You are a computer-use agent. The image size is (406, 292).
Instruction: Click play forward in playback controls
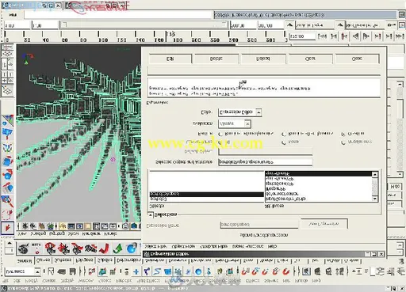click(x=366, y=36)
